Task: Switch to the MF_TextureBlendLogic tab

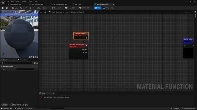Action: point(60,4)
